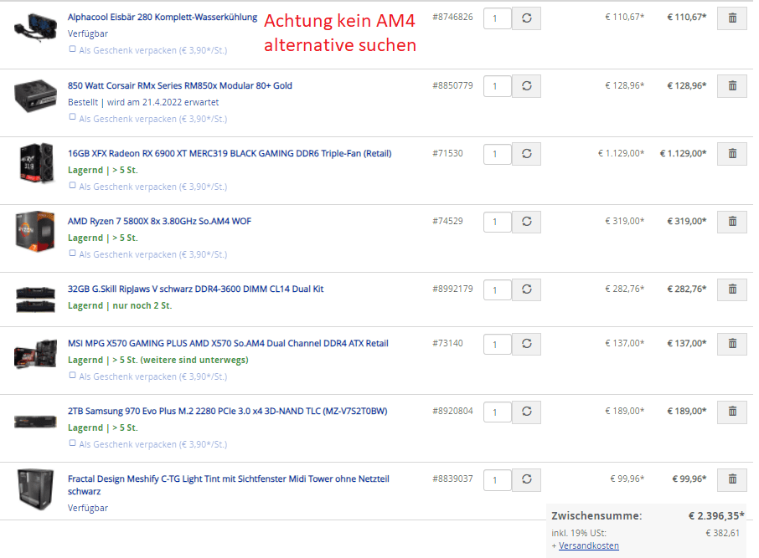The height and width of the screenshot is (558, 759).
Task: Delete the Alphacool Eisbär 280 item
Action: pos(732,18)
